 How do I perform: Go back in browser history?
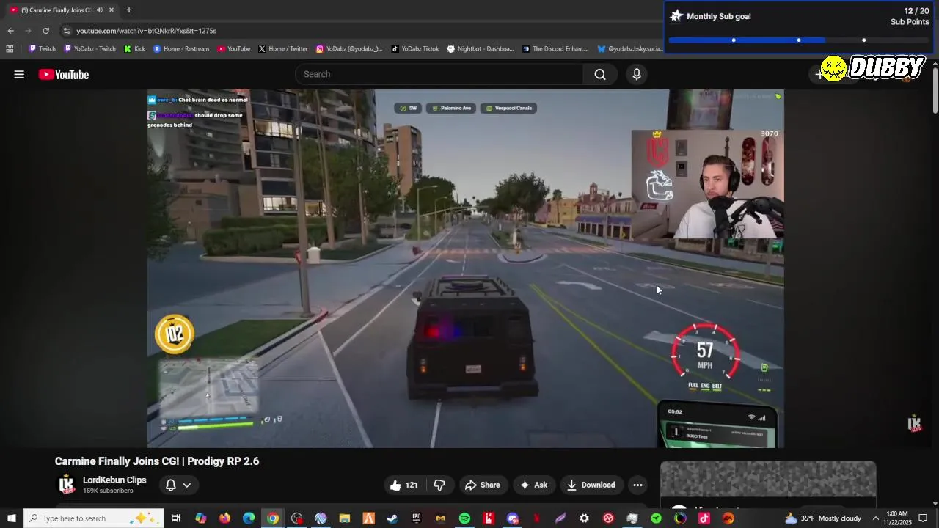[x=10, y=31]
